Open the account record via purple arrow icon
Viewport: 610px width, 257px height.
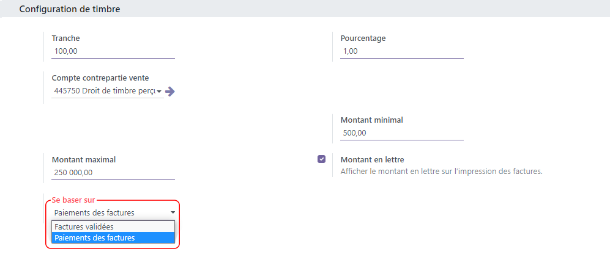170,92
